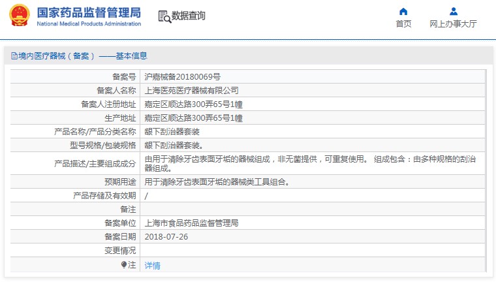The image size is (496, 282).
Task: Click the value 沪嘉械备20180069号
Action: (183, 76)
